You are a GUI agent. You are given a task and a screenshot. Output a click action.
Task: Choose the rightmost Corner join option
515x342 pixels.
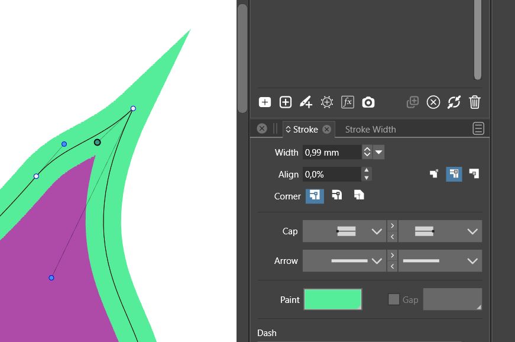click(358, 196)
